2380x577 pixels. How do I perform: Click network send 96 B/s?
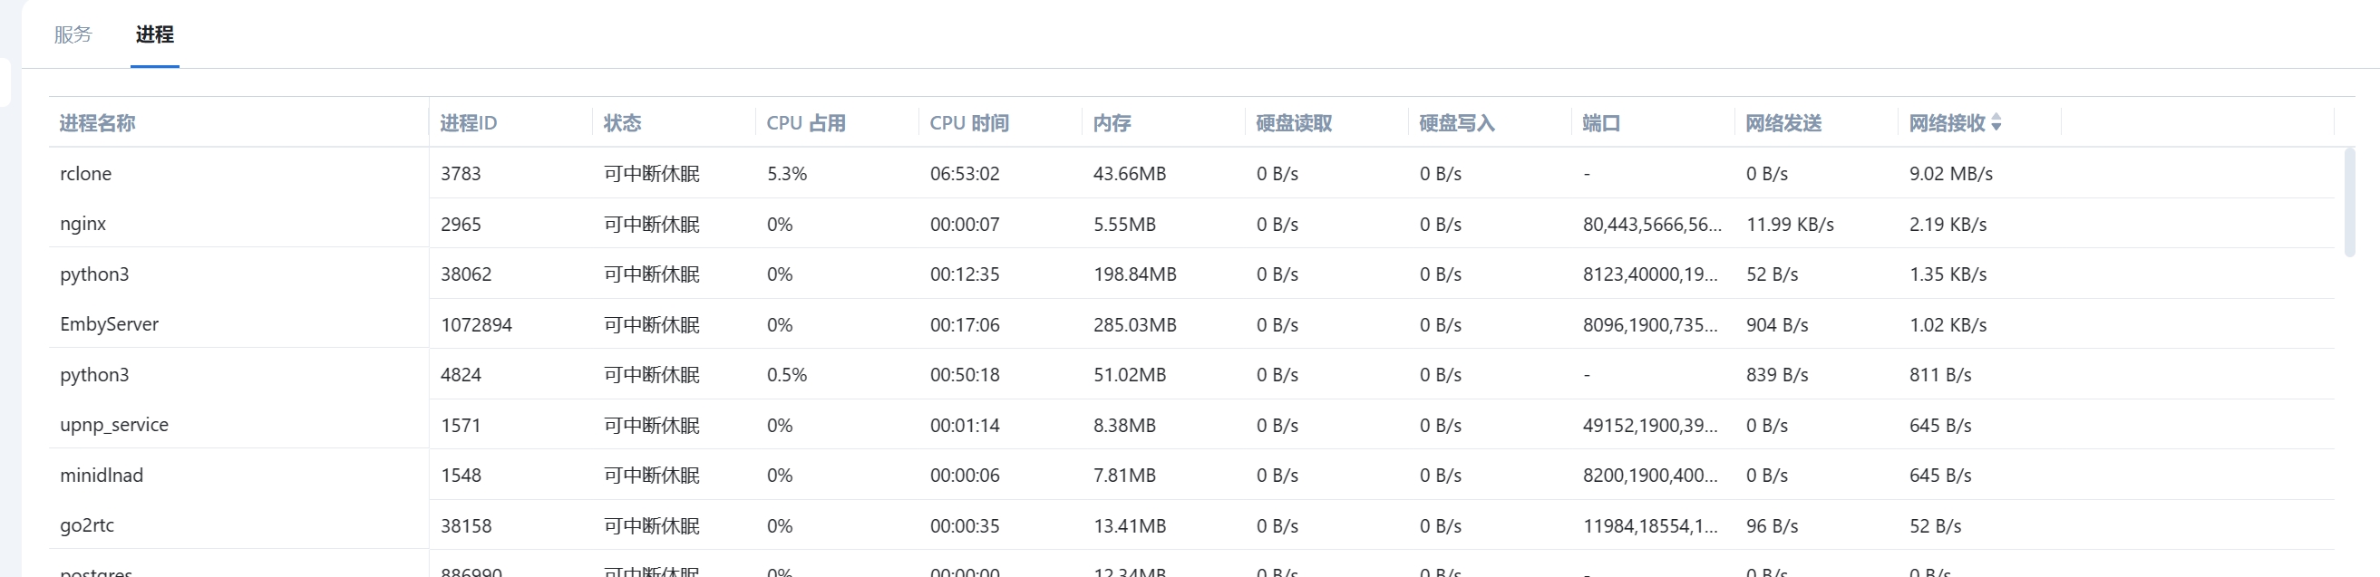[x=1772, y=526]
